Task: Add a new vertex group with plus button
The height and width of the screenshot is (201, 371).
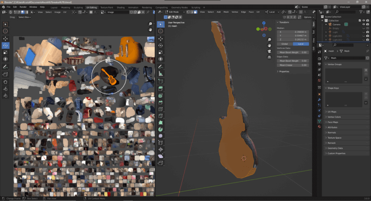Action: click(x=366, y=70)
